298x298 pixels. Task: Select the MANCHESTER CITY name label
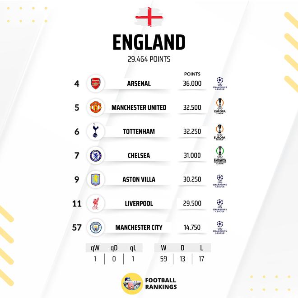pos(139,227)
